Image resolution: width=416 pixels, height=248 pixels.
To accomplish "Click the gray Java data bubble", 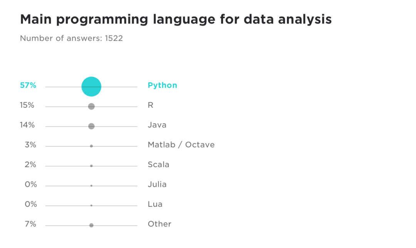I will point(91,126).
